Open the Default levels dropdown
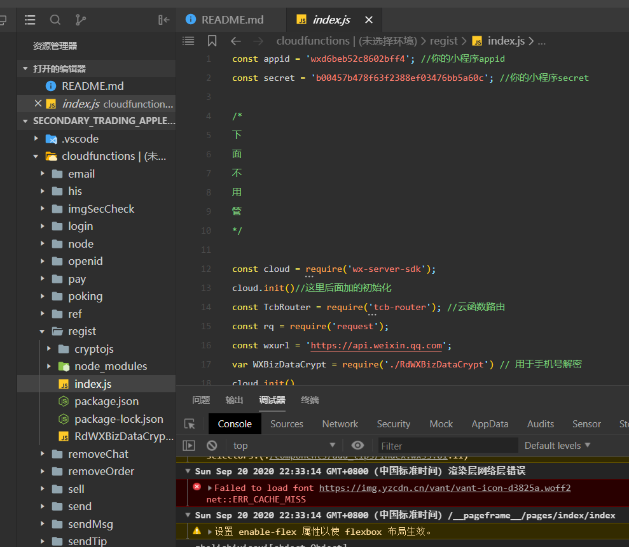 click(557, 445)
